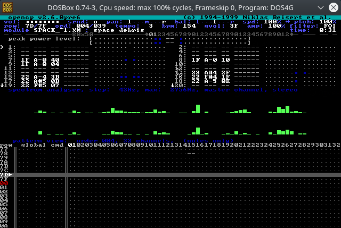Click channel 32 in pattern header
341x228 pixels.
click(336, 145)
